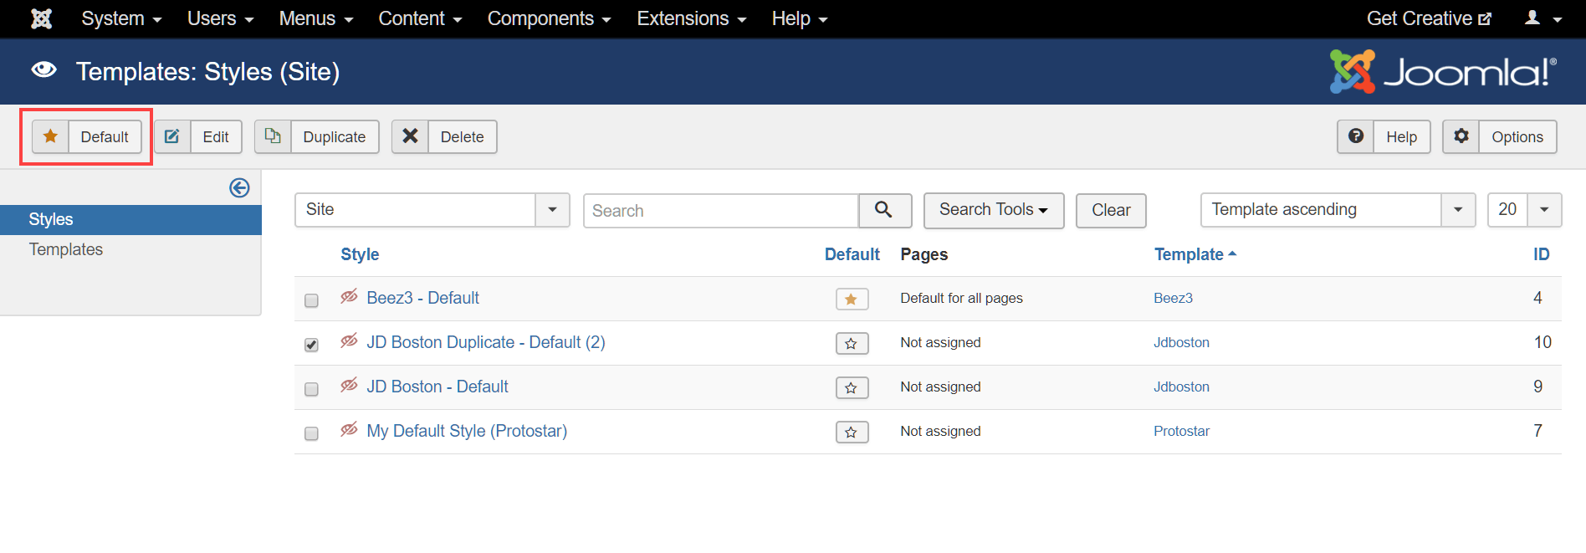The width and height of the screenshot is (1586, 553).
Task: Open the Menus menu
Action: [316, 18]
